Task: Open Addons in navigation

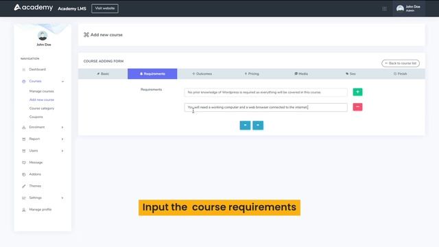Action: pos(35,174)
